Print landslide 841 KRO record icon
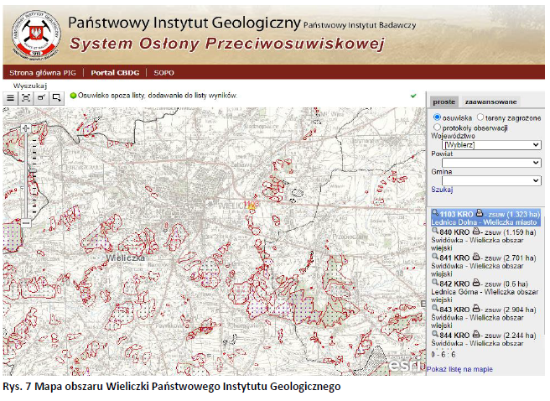Image resolution: width=550 pixels, height=401 pixels. point(475,257)
